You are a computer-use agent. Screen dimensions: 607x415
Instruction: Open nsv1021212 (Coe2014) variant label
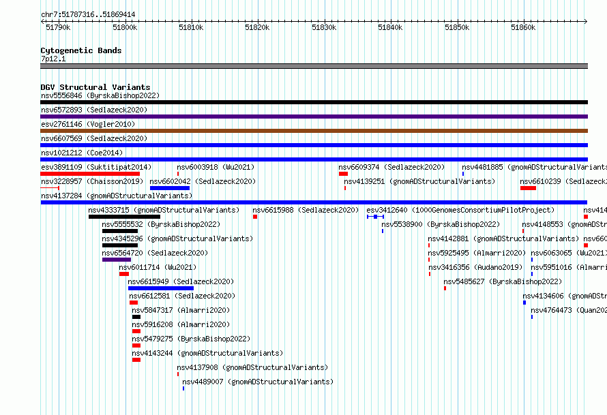pyautogui.click(x=82, y=153)
